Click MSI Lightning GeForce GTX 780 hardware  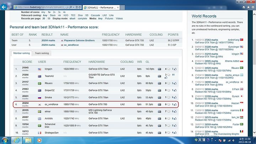coord(100,112)
